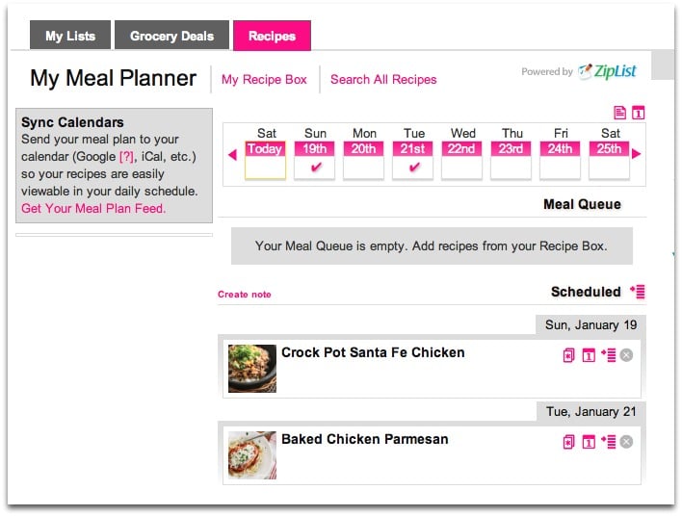Go to the previous week with the left arrow

tap(233, 154)
